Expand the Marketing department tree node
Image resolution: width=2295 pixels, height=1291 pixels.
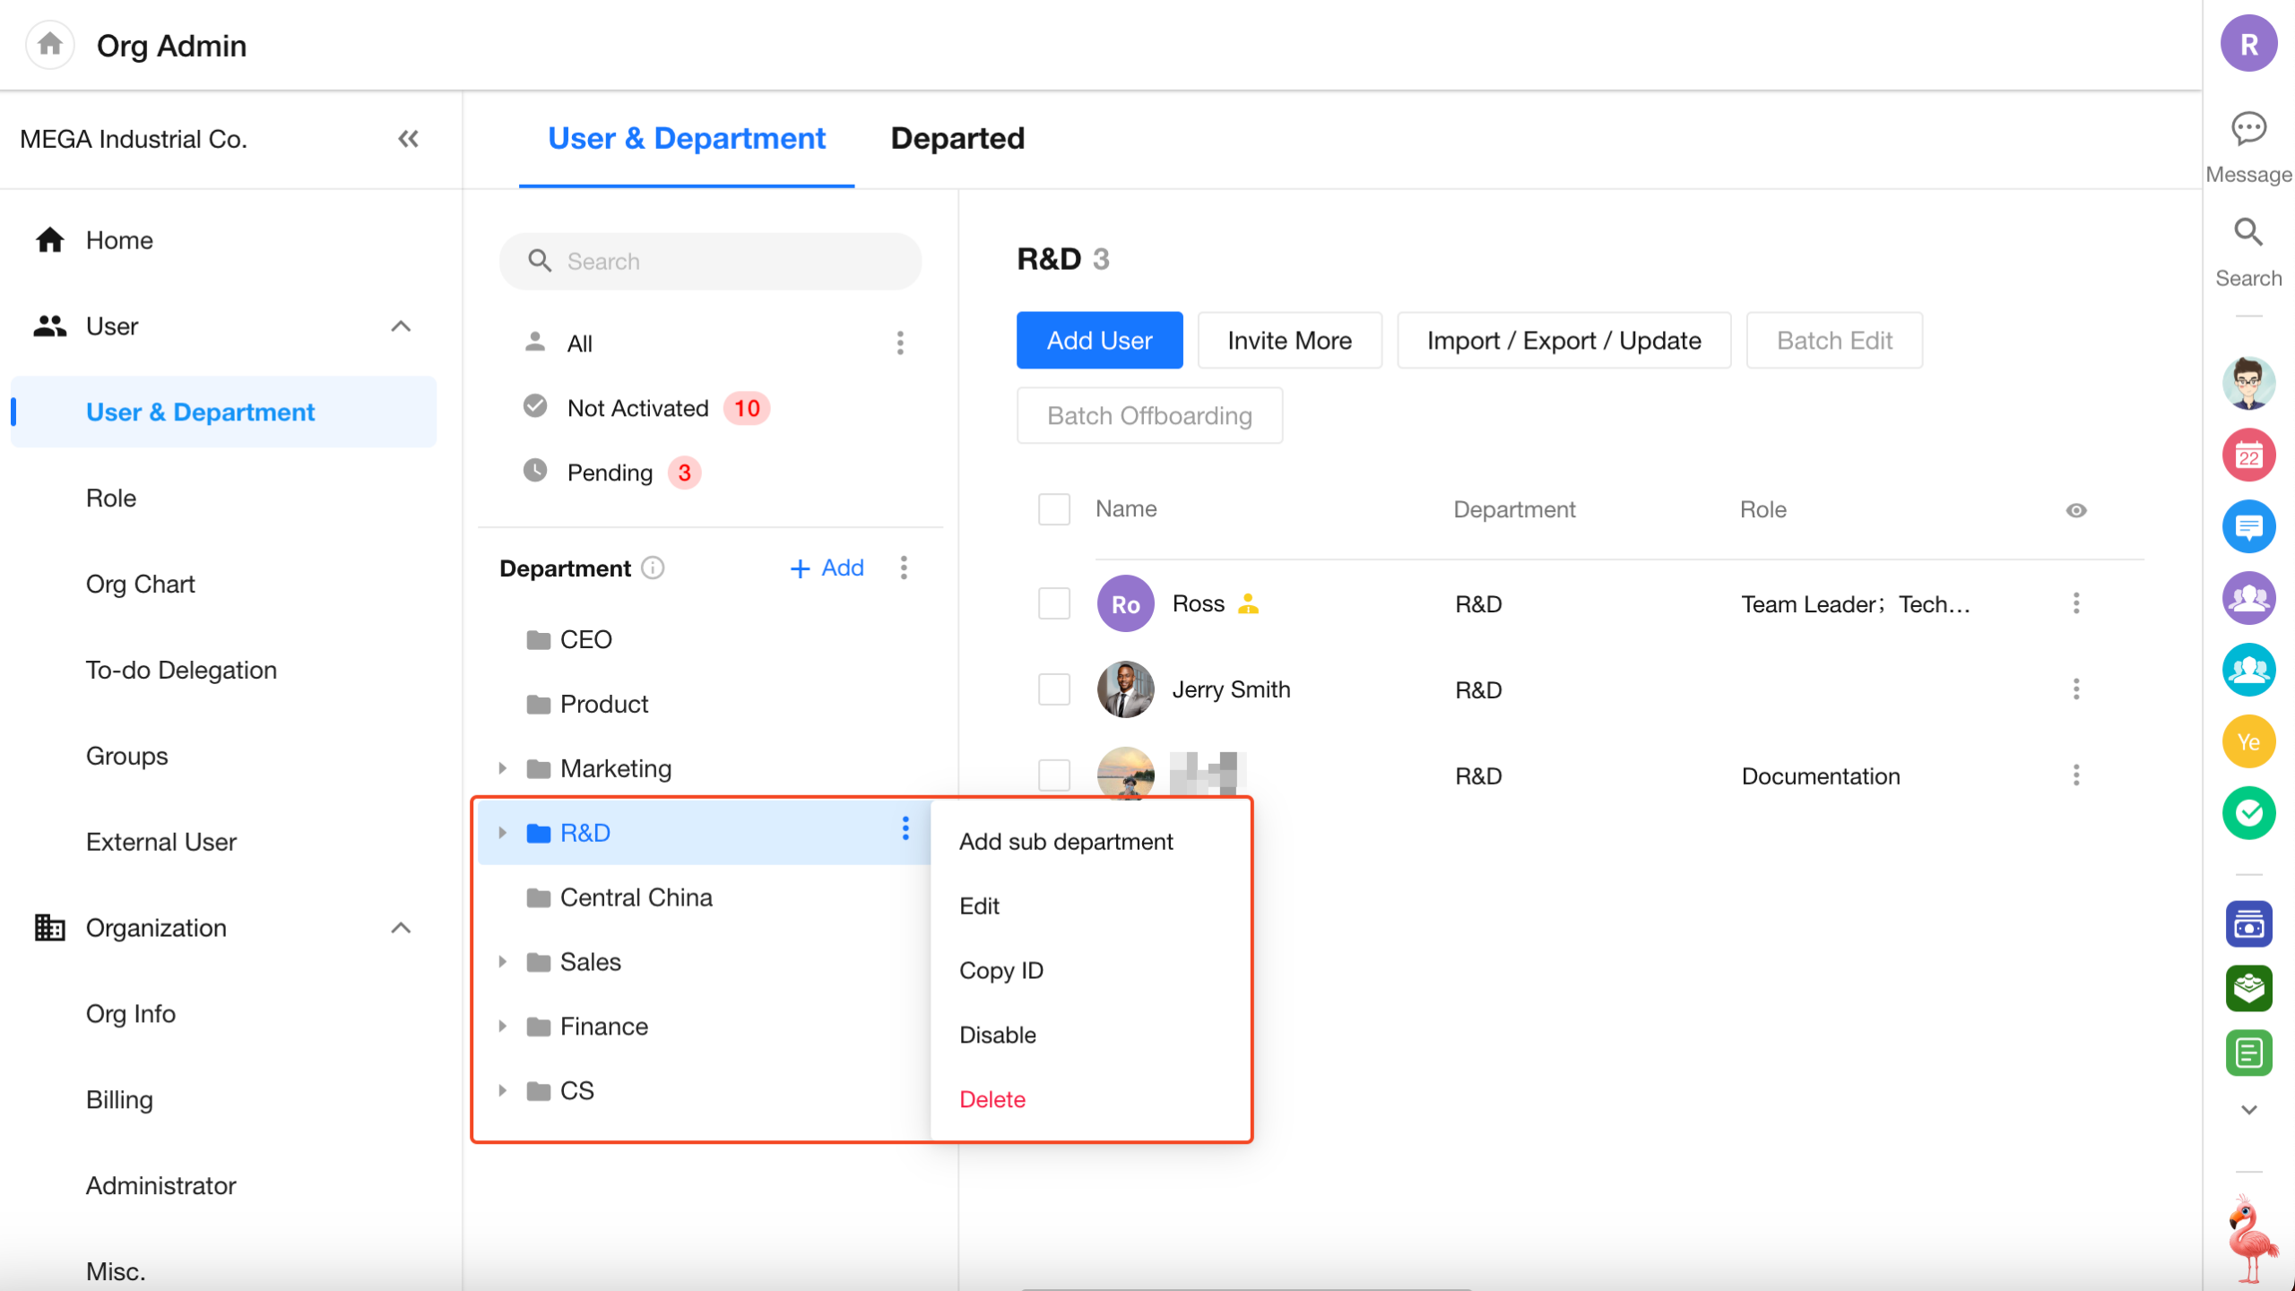503,768
